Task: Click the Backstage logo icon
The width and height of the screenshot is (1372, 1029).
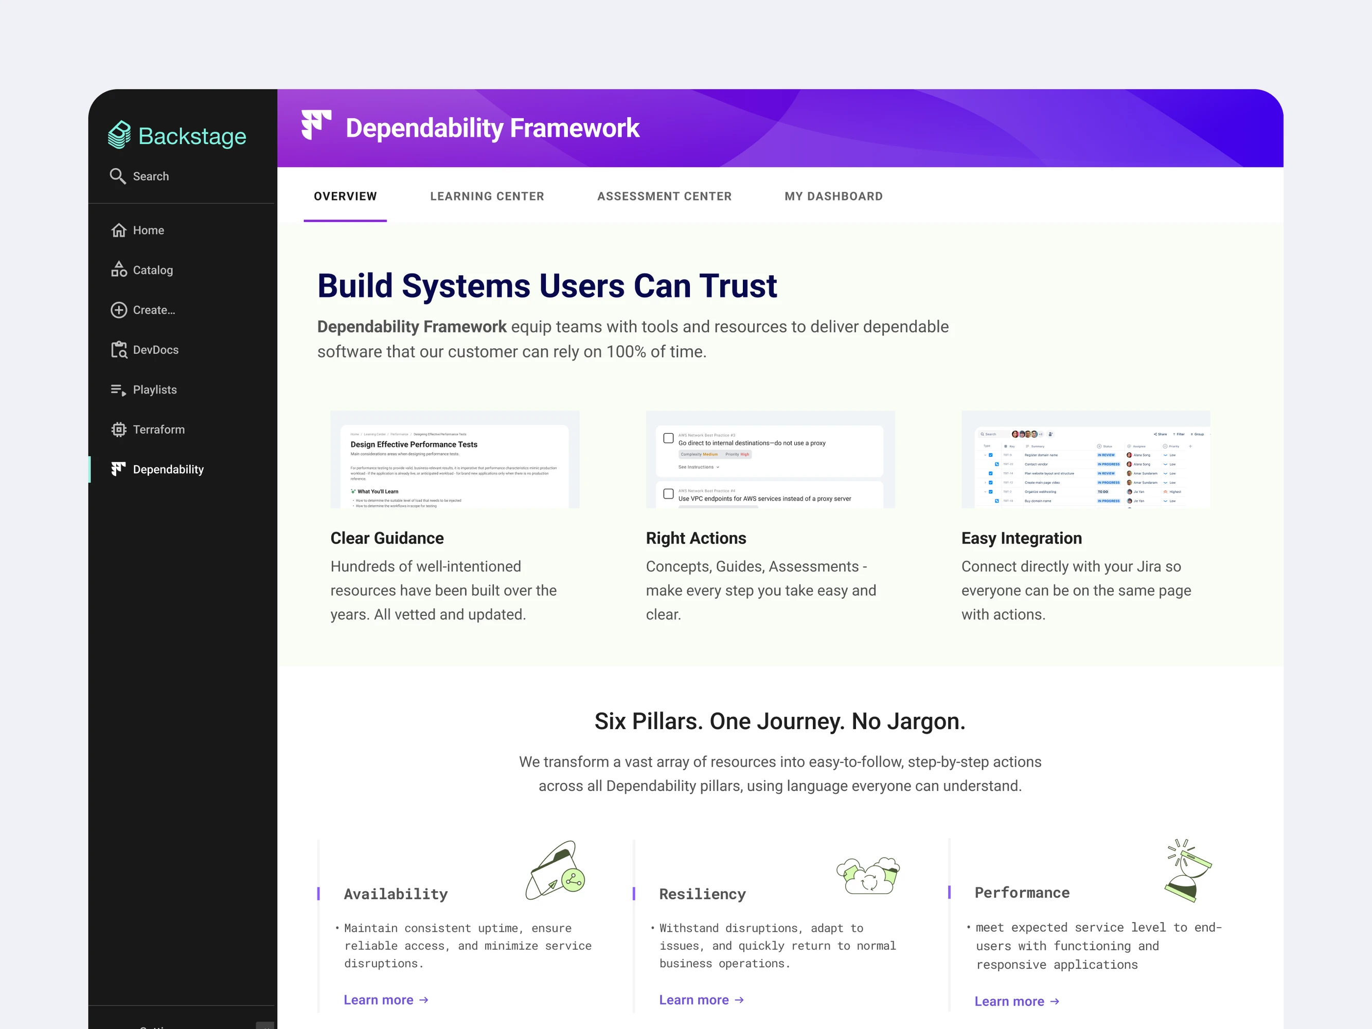Action: 119,135
